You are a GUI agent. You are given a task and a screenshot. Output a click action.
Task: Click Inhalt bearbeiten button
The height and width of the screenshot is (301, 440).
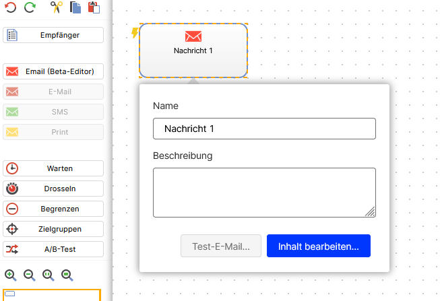point(318,246)
